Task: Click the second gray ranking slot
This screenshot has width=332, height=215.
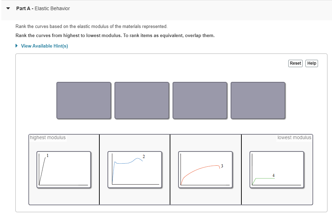Action: coord(142,100)
